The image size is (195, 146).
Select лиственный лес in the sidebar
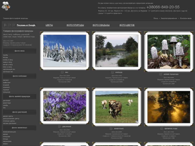[9, 69]
